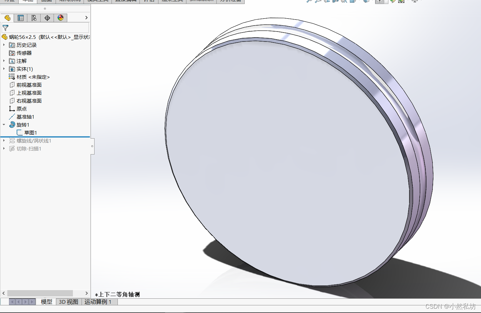Expand the 切除-扫描1 node
The image size is (481, 313).
(x=4, y=149)
